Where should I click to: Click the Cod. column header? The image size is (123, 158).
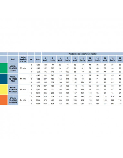click(13, 59)
